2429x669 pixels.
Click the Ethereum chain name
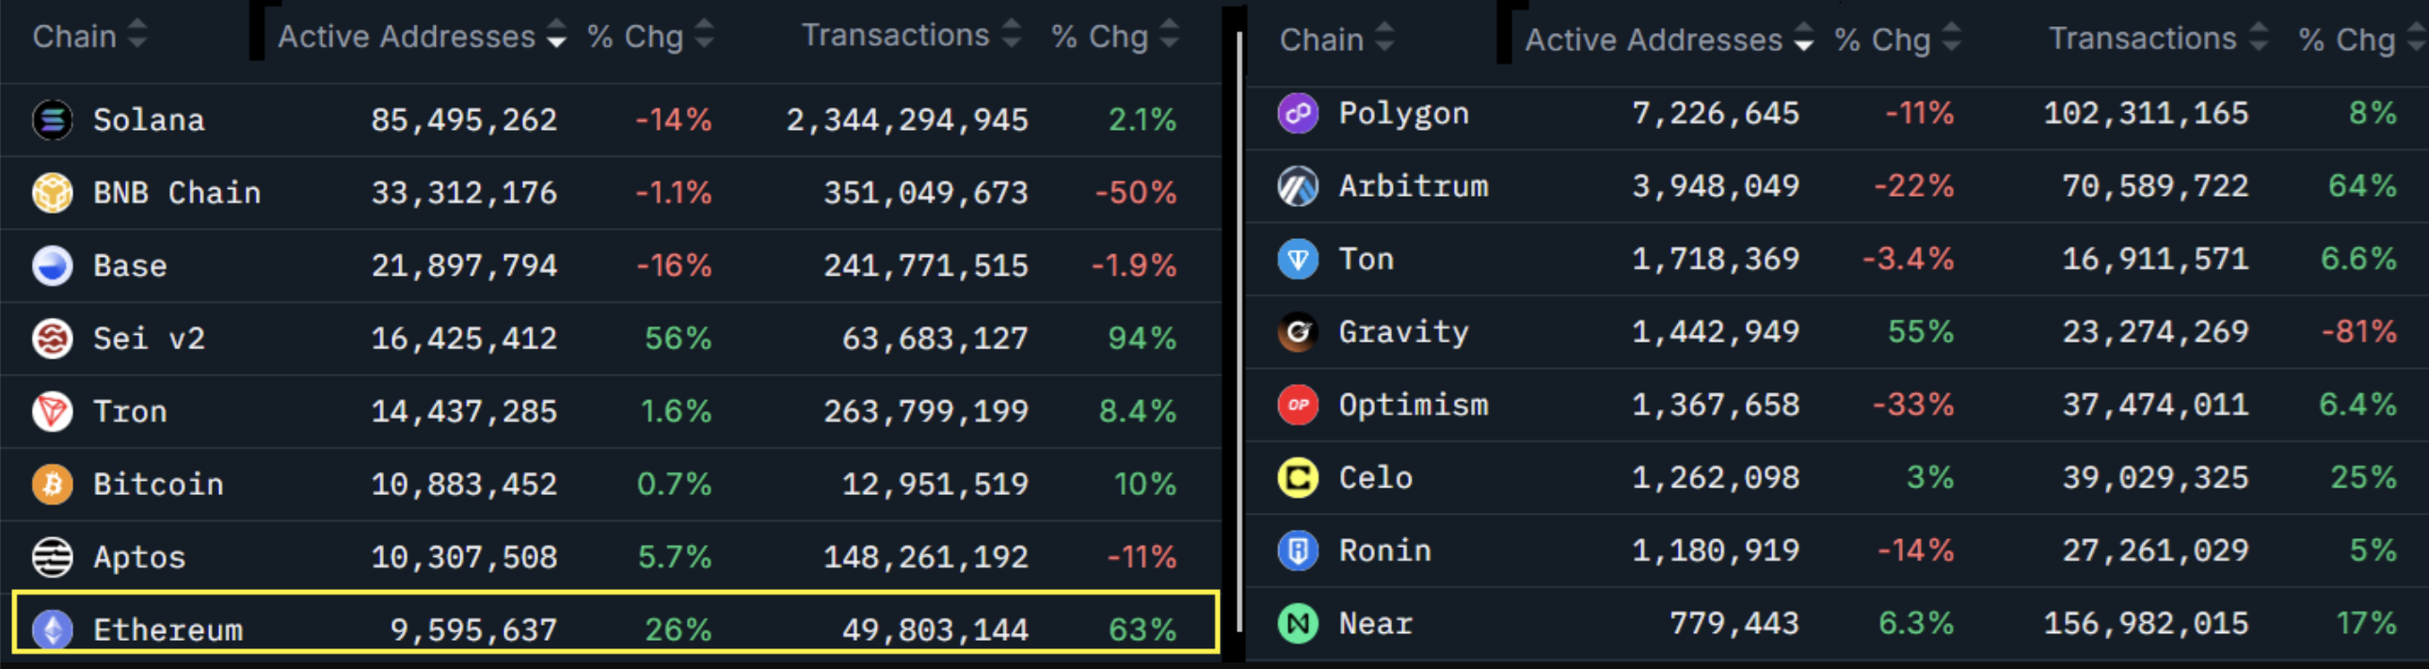tap(168, 629)
